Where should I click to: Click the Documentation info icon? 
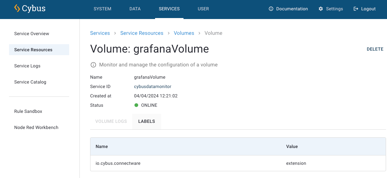pyautogui.click(x=271, y=9)
